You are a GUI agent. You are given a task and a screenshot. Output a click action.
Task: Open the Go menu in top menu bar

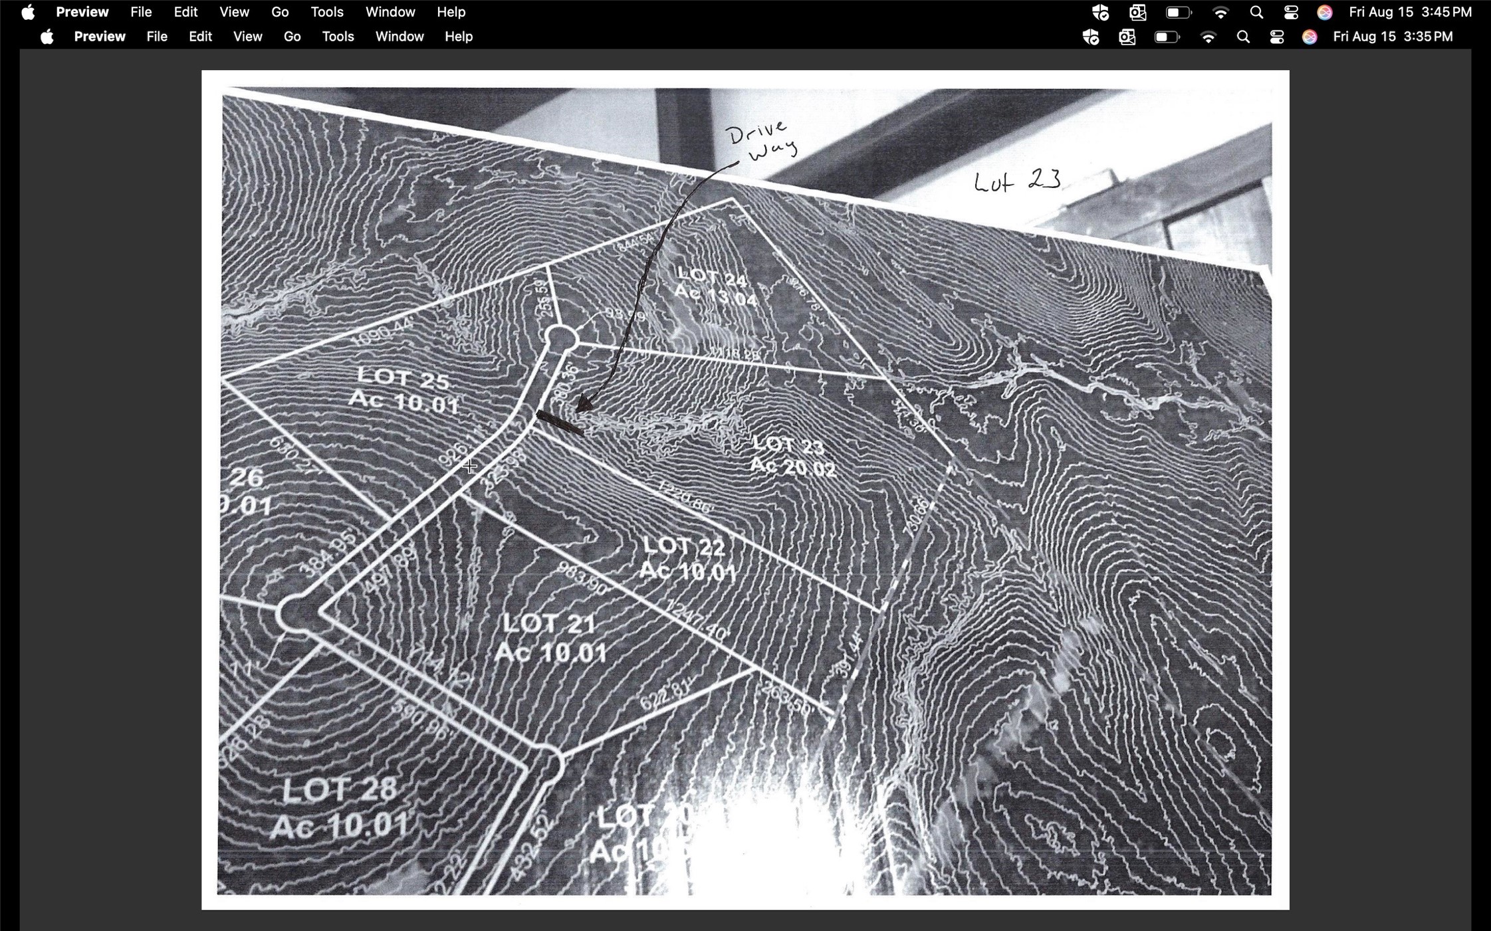tap(280, 12)
